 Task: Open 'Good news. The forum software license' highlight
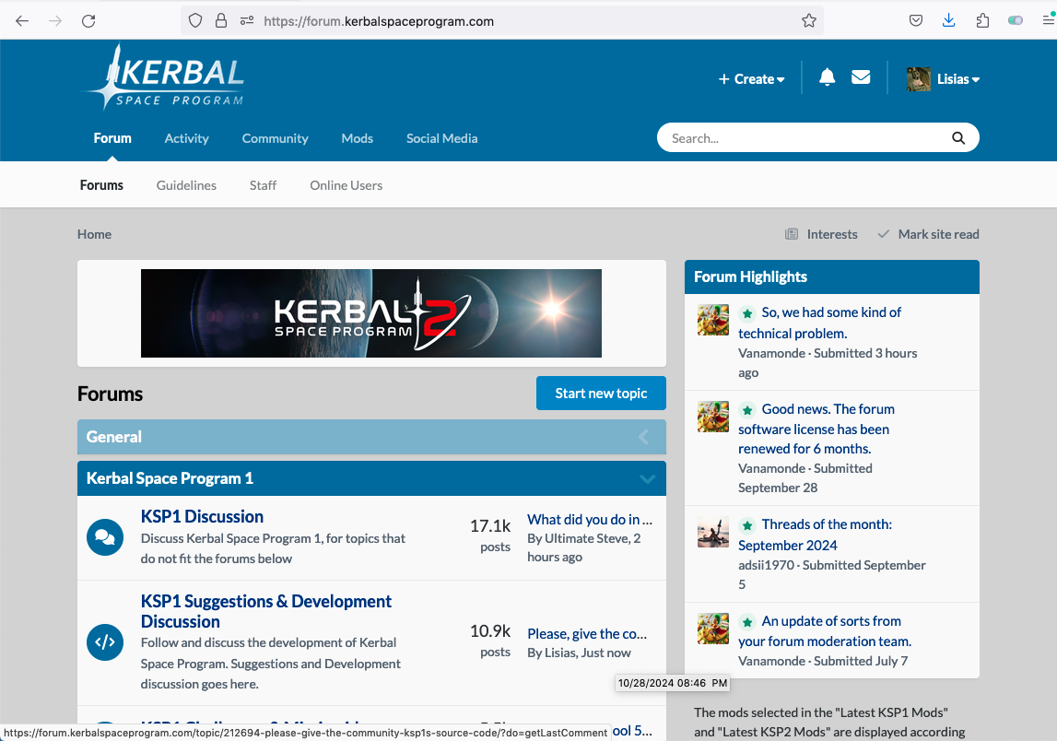[x=816, y=429]
